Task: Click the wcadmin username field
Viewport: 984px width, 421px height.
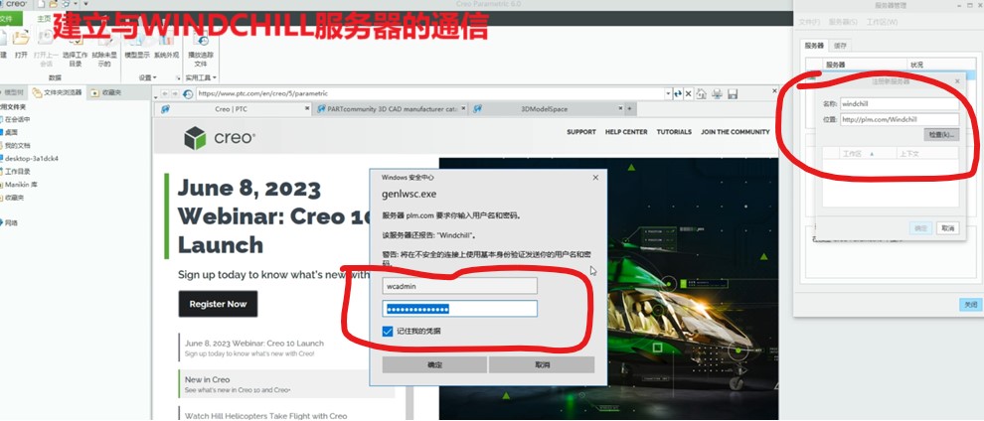Action: pos(459,286)
